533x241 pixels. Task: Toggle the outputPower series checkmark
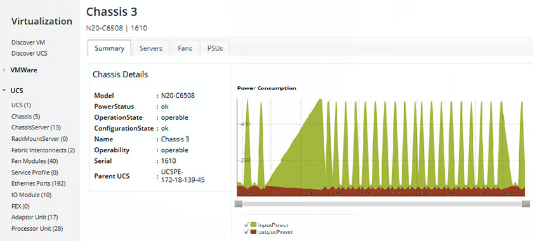246,232
